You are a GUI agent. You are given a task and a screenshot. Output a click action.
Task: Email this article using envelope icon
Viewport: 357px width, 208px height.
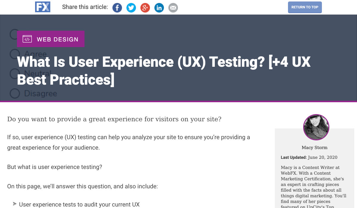point(173,8)
